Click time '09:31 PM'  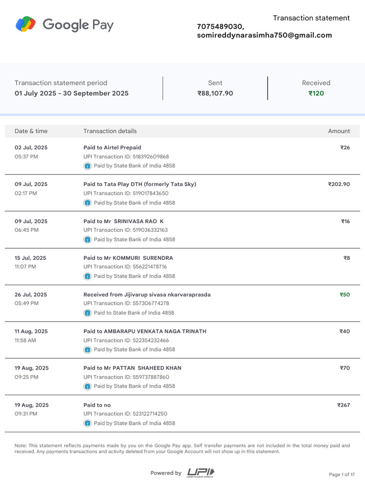click(x=26, y=414)
